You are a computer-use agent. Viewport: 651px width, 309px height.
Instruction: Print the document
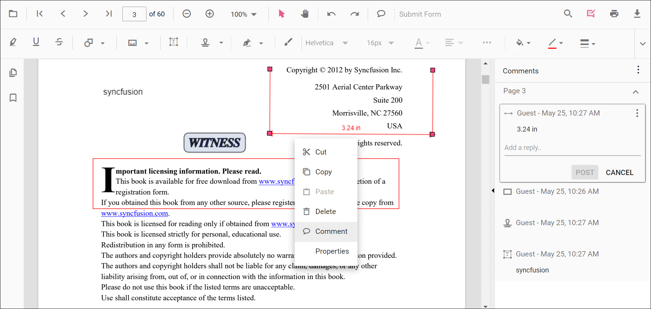614,14
